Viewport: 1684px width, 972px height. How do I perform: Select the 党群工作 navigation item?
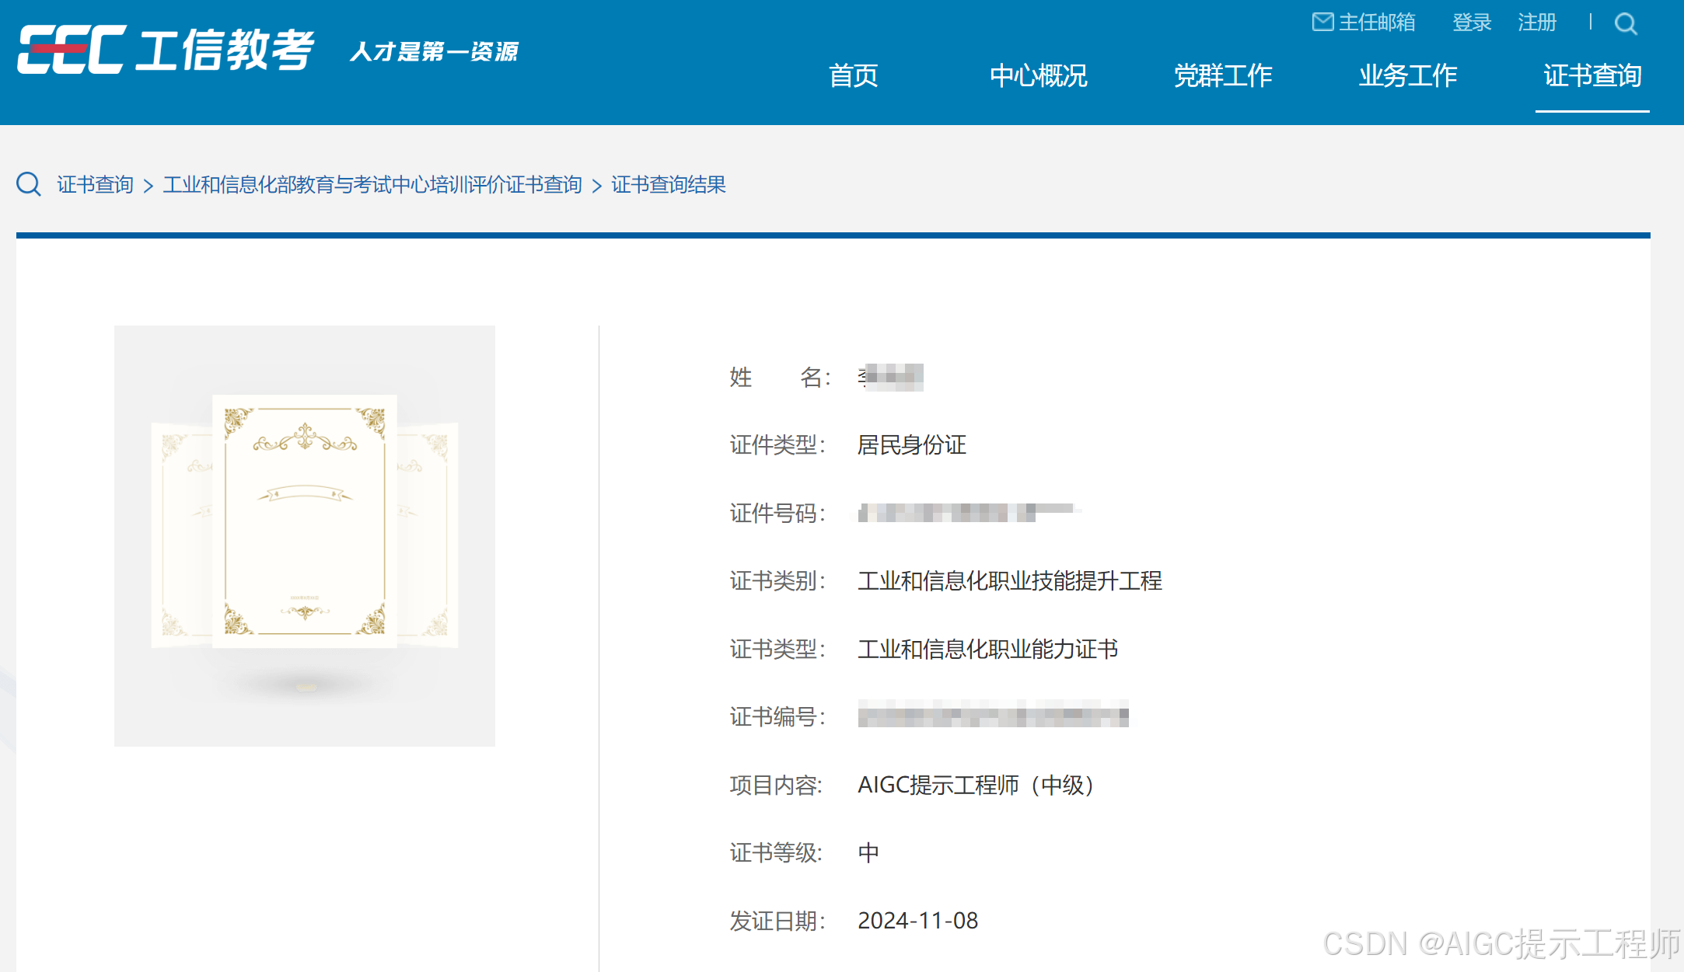tap(1223, 76)
